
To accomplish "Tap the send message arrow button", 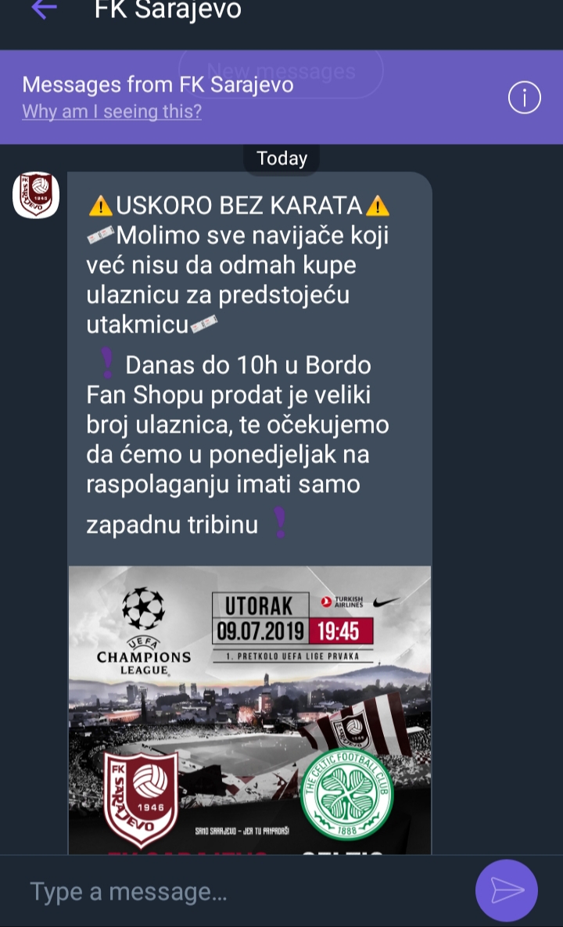I will click(507, 889).
